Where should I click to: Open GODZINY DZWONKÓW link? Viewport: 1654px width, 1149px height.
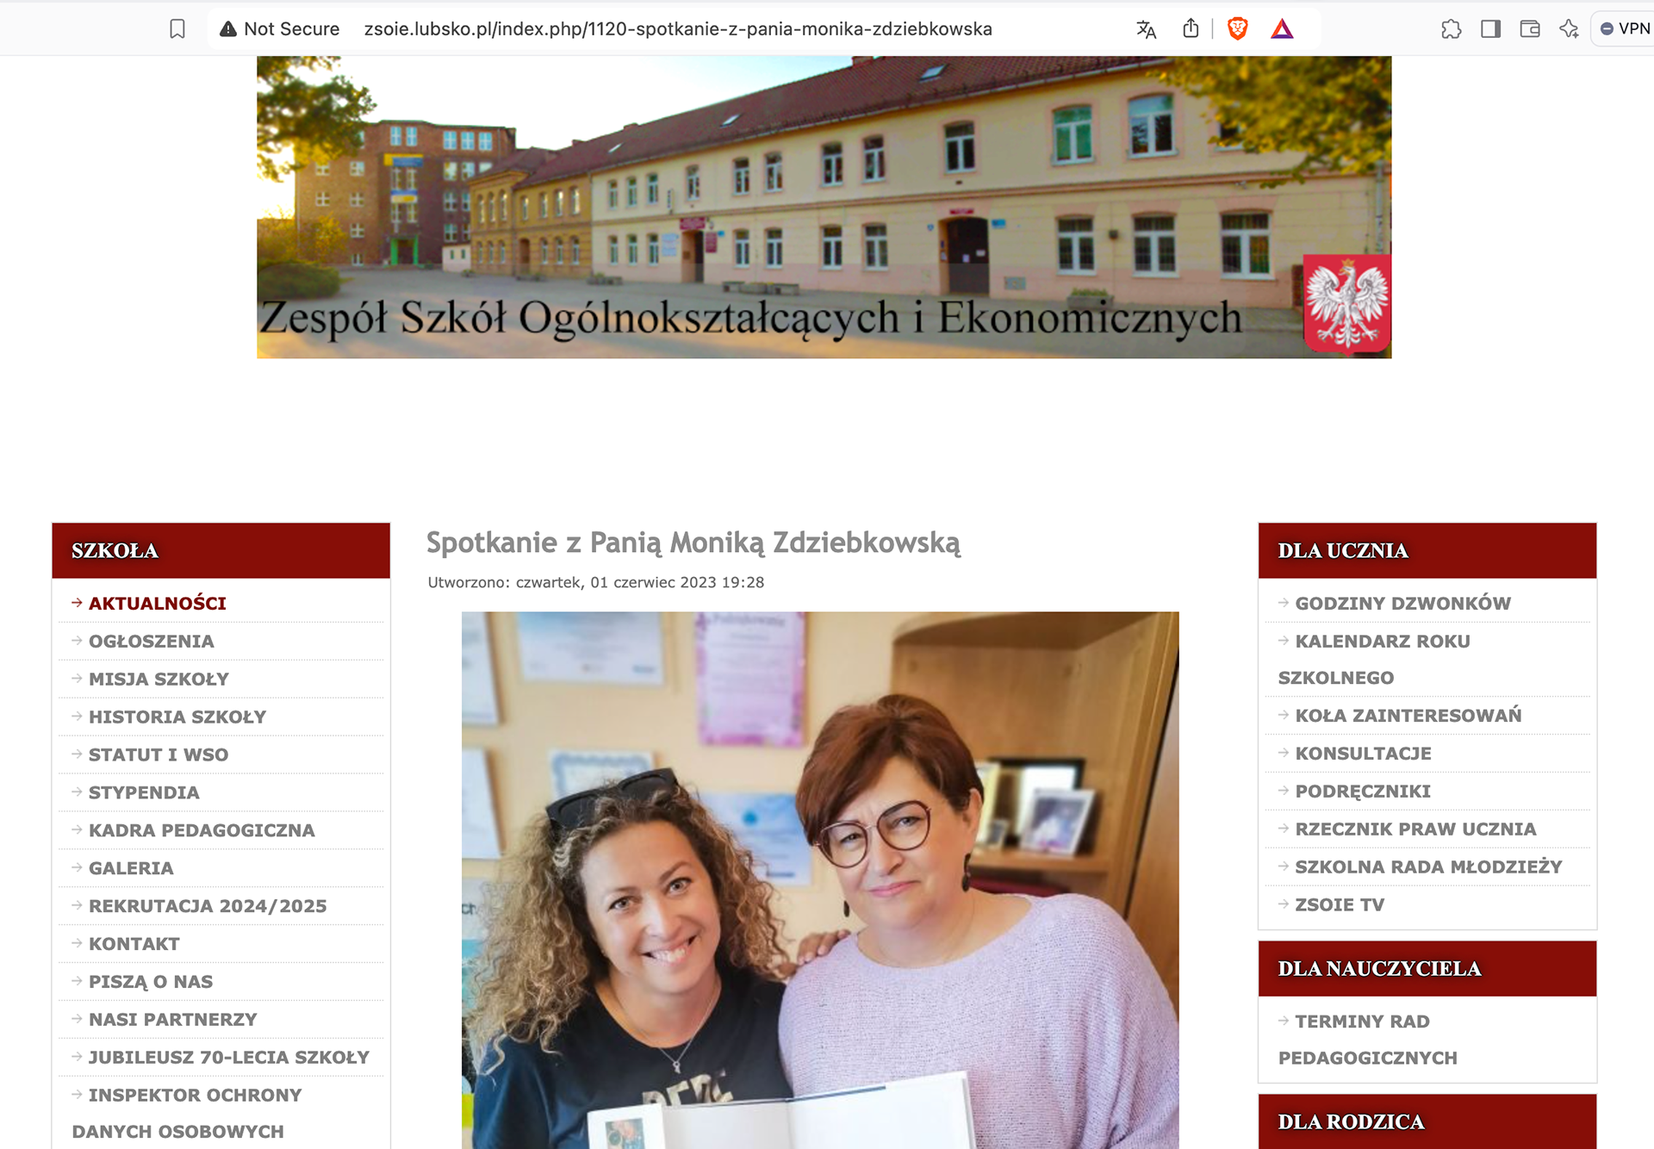point(1402,603)
